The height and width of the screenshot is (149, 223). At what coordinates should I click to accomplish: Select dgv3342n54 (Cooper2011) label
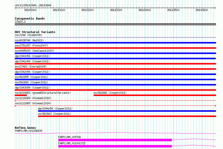[32, 72]
